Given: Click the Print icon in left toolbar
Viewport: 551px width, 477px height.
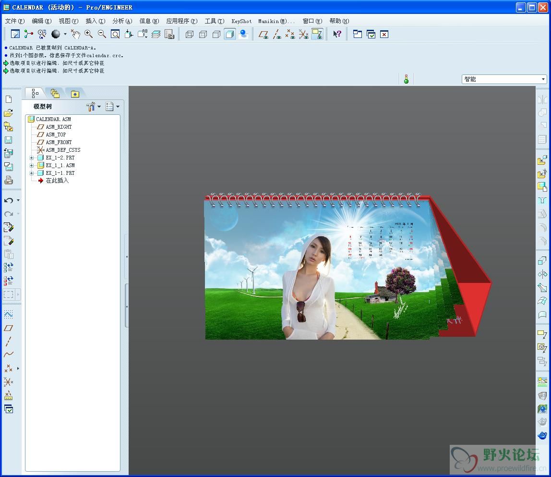Looking at the screenshot, I should [9, 181].
